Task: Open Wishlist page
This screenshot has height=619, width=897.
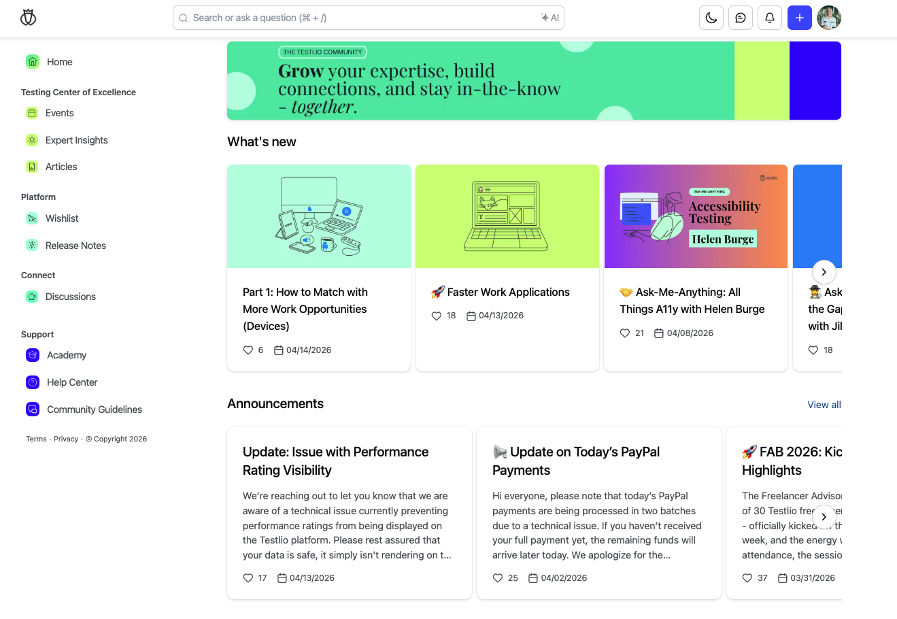Action: [x=62, y=218]
